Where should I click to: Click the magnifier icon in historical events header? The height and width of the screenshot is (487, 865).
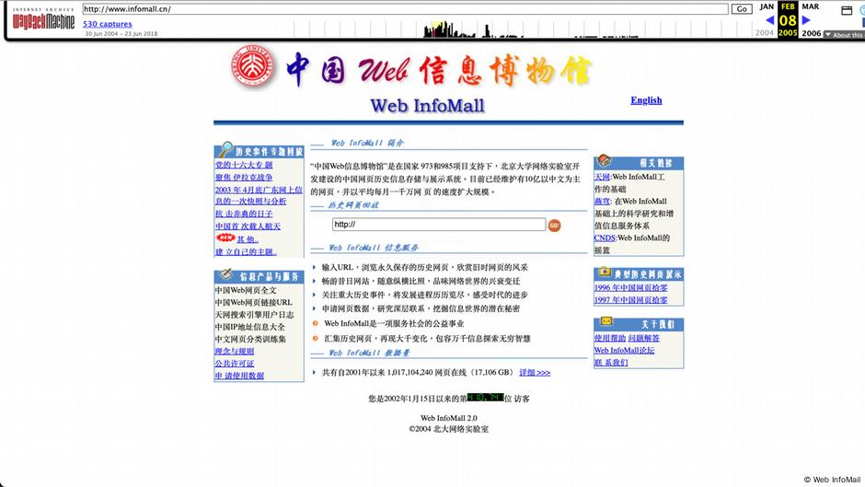pyautogui.click(x=224, y=150)
